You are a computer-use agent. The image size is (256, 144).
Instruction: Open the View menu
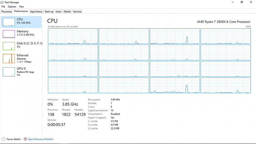(x=22, y=6)
